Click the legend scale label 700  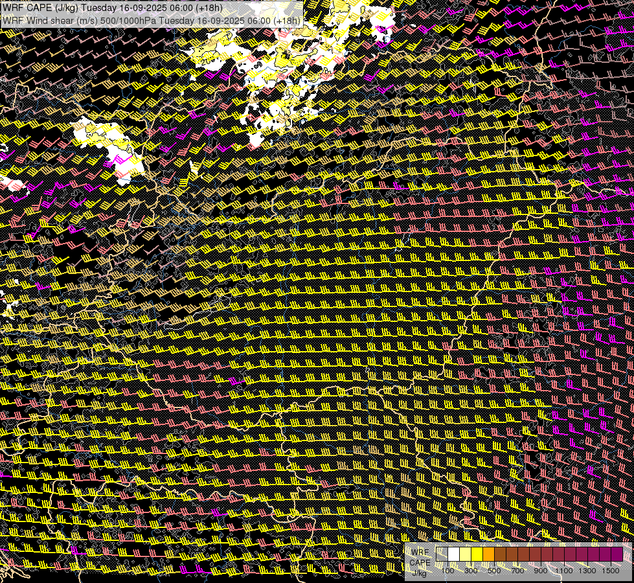(518, 571)
